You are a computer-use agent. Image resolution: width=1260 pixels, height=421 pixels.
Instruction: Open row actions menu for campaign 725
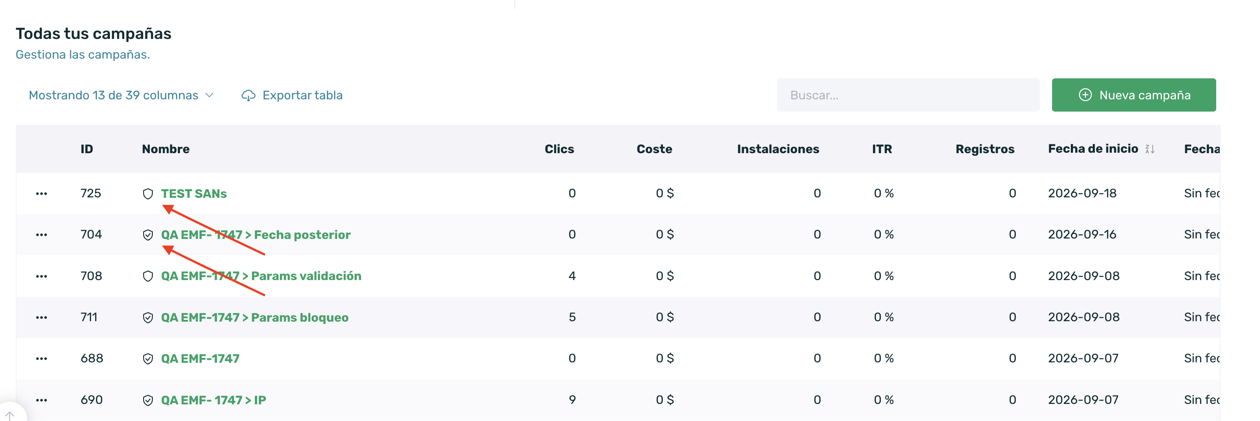(42, 193)
